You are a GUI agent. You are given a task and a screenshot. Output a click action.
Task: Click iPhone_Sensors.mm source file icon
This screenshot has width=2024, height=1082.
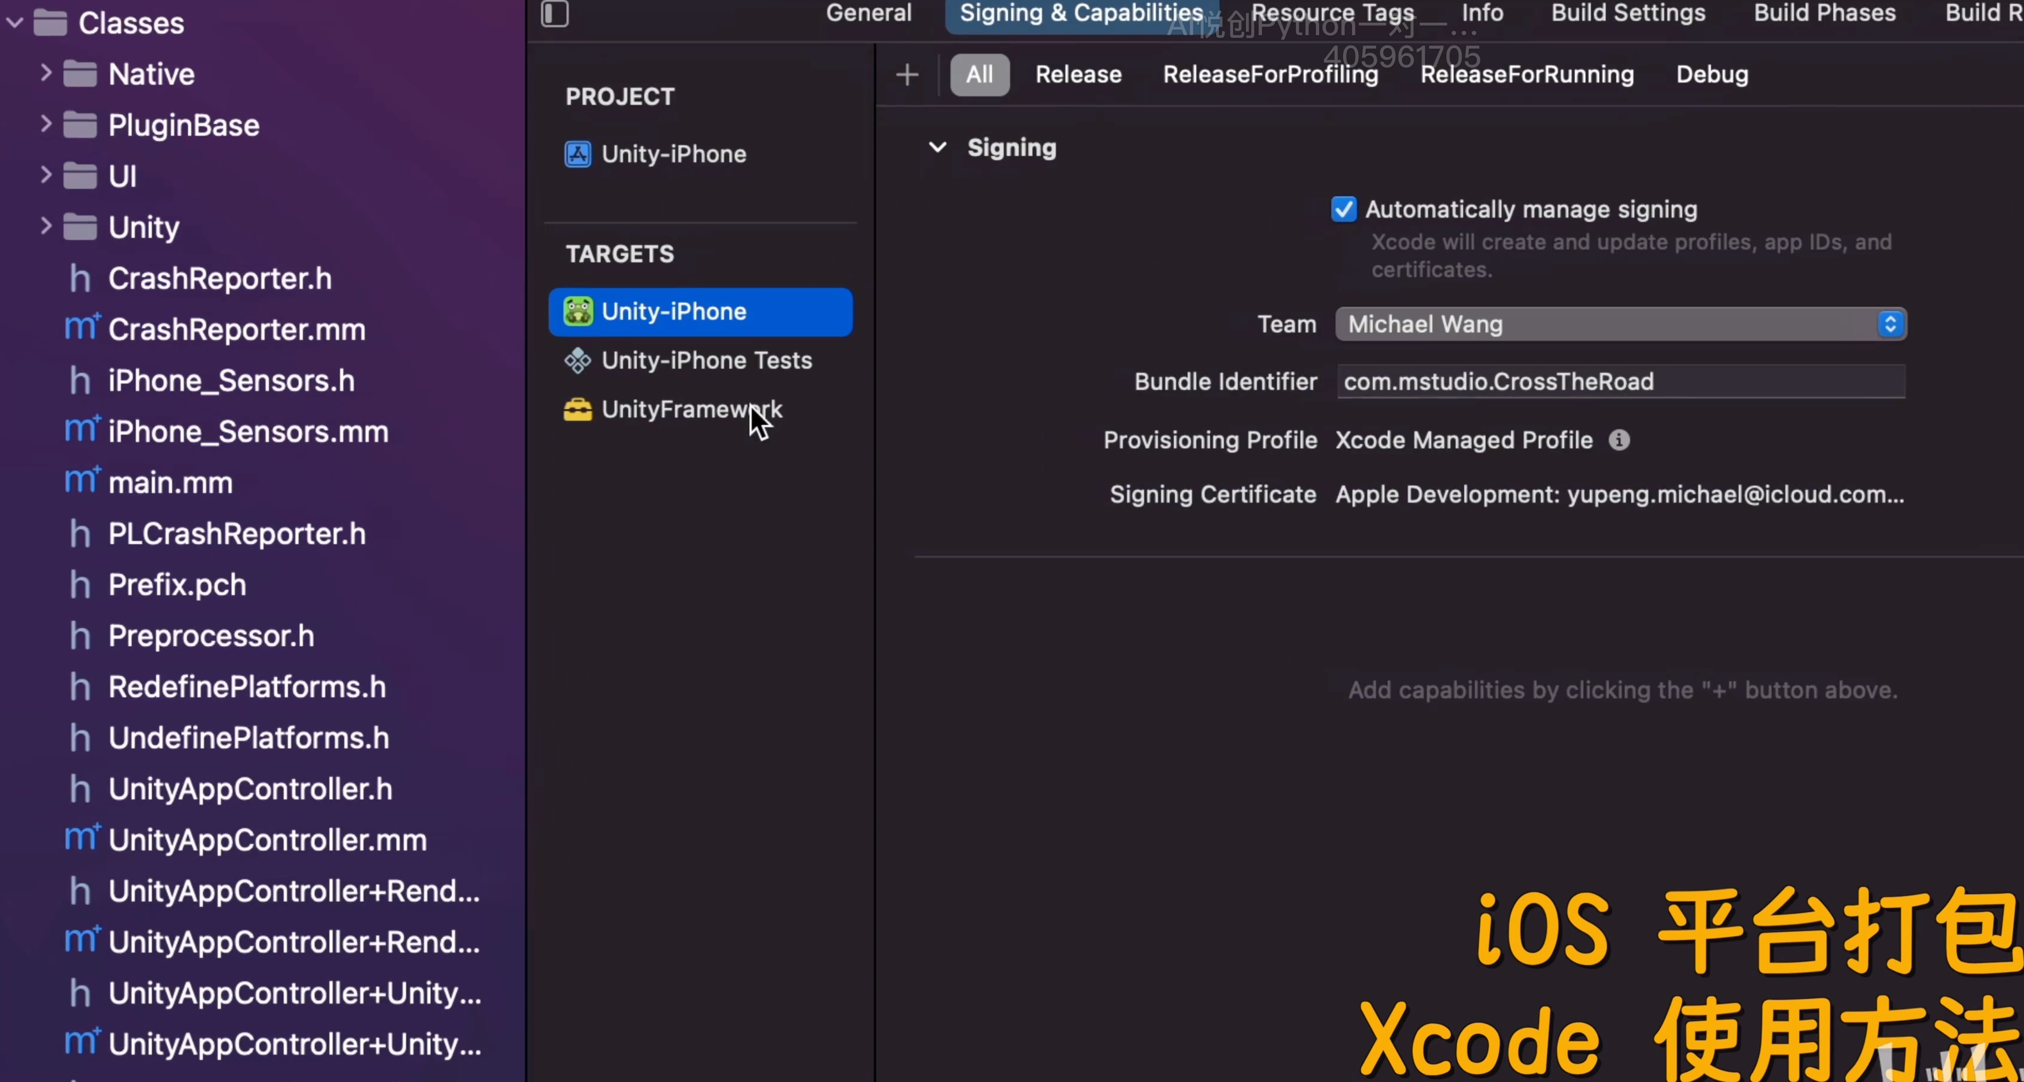pos(82,430)
